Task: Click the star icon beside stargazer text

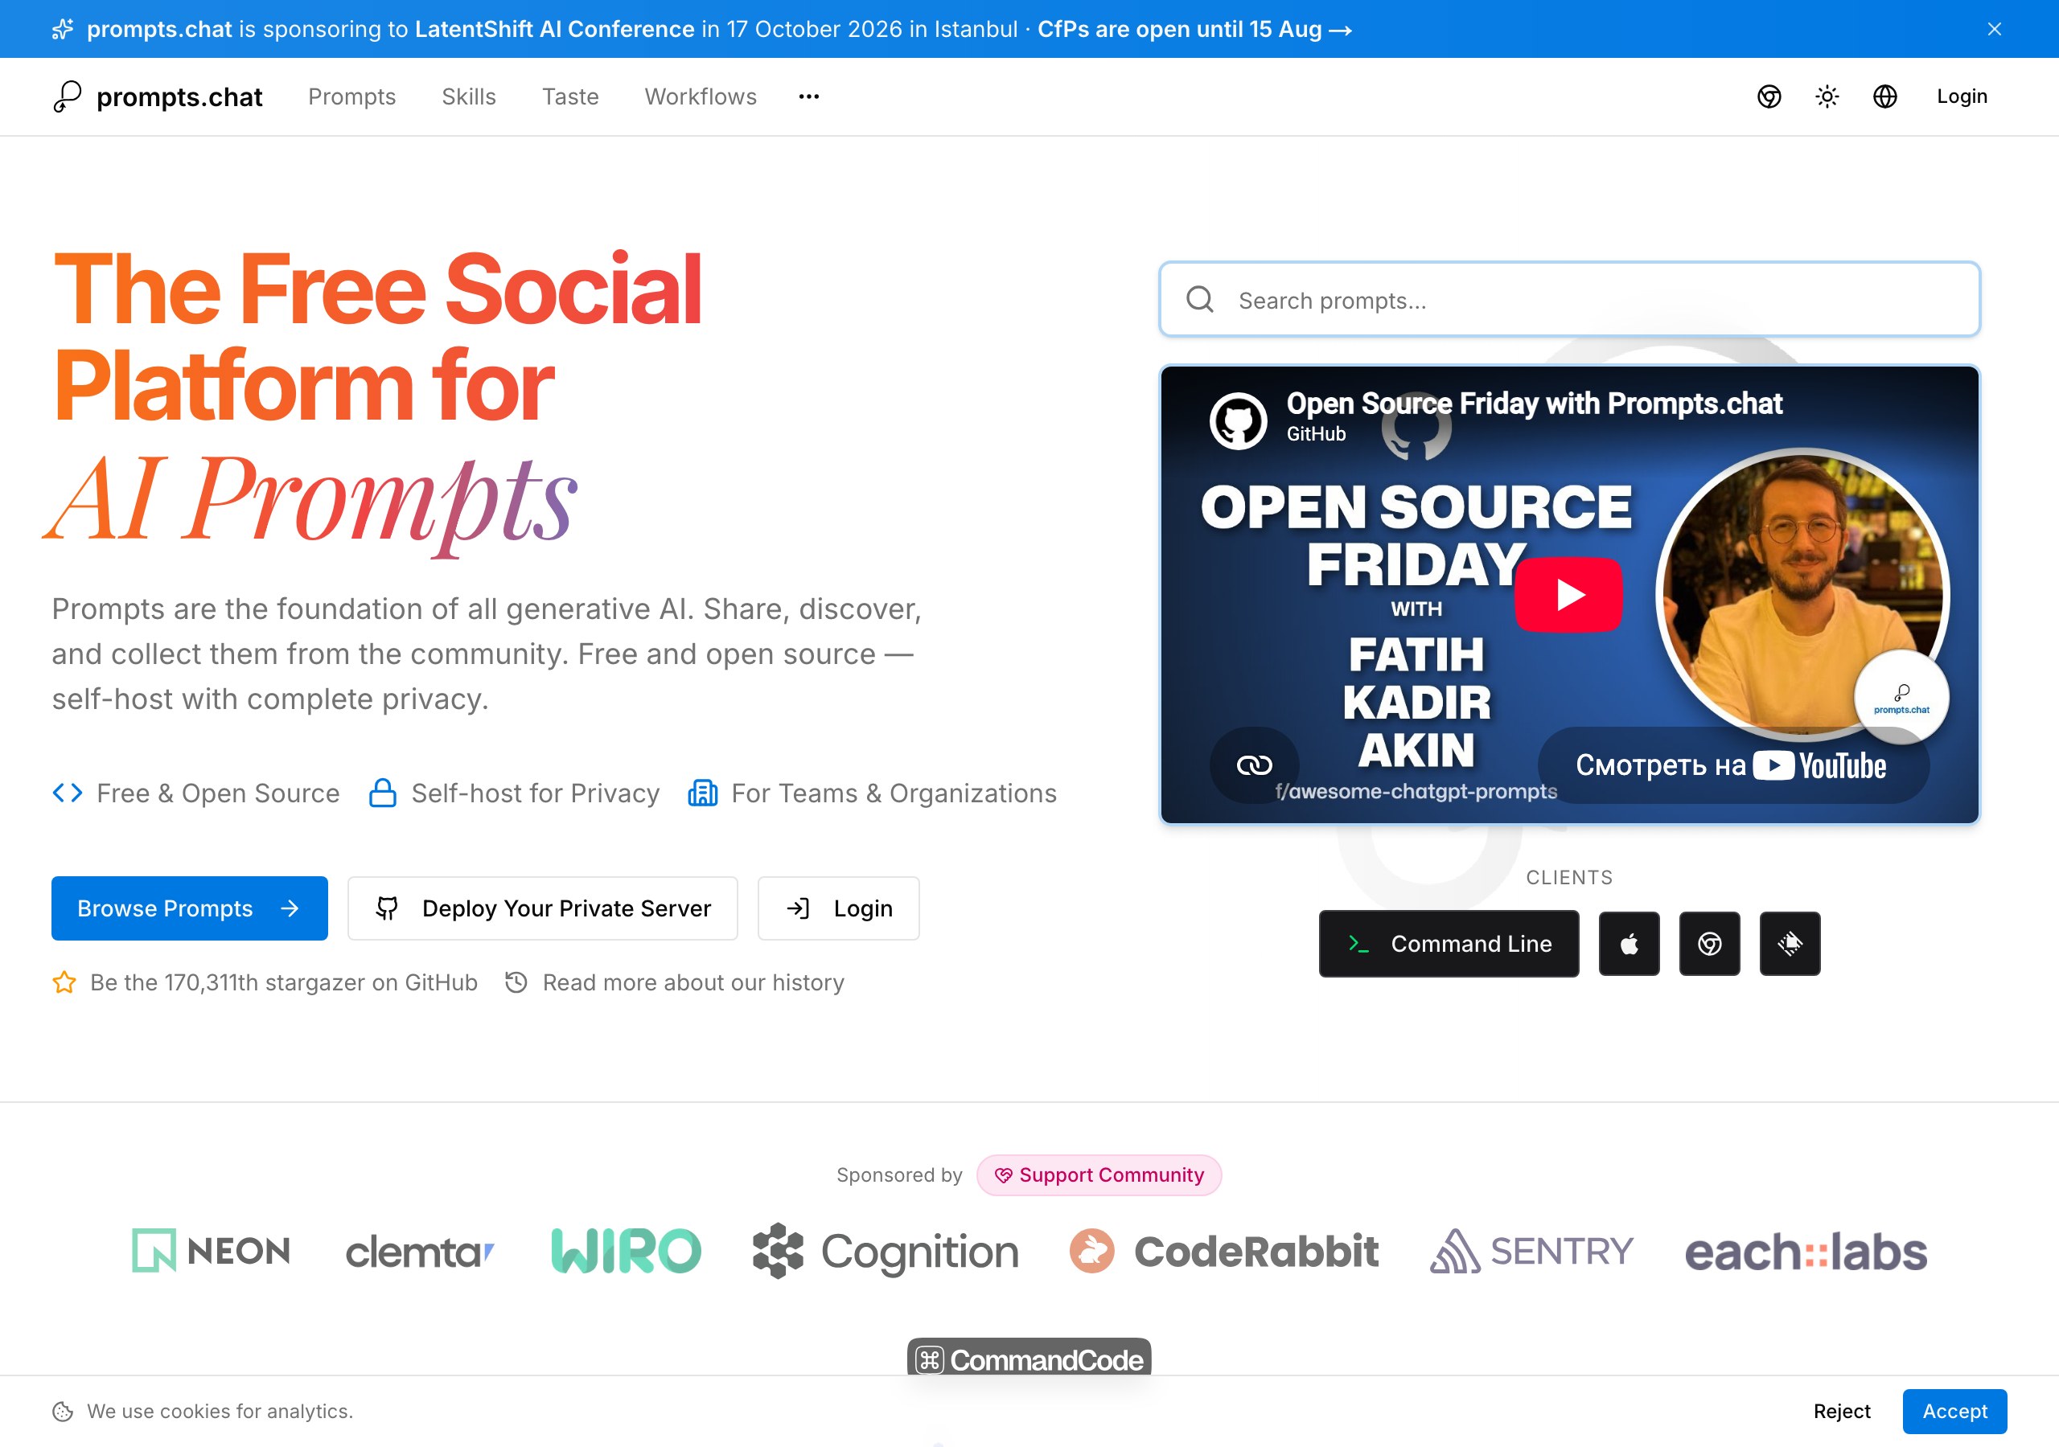Action: click(64, 982)
